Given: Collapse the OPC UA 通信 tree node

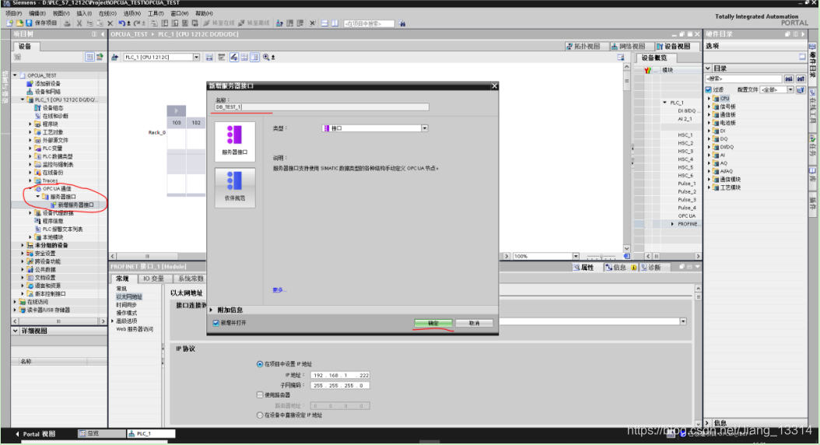Looking at the screenshot, I should (30, 189).
